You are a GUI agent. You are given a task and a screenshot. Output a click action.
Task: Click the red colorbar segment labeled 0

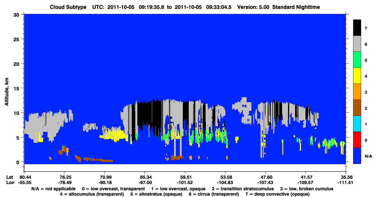[x=357, y=139]
